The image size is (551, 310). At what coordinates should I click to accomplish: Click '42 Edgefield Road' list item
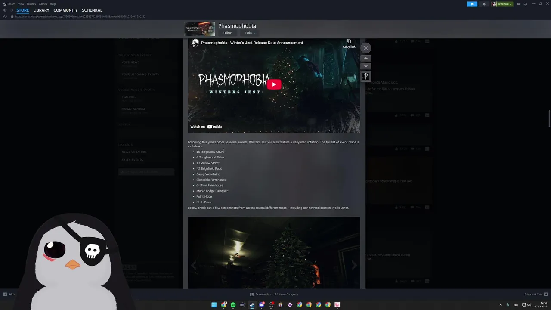209,168
